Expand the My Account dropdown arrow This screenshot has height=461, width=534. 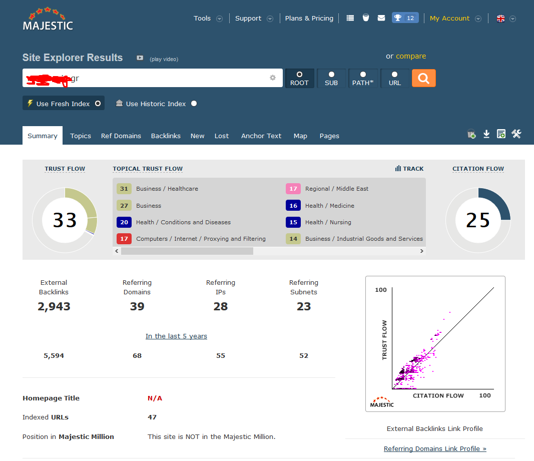(478, 19)
